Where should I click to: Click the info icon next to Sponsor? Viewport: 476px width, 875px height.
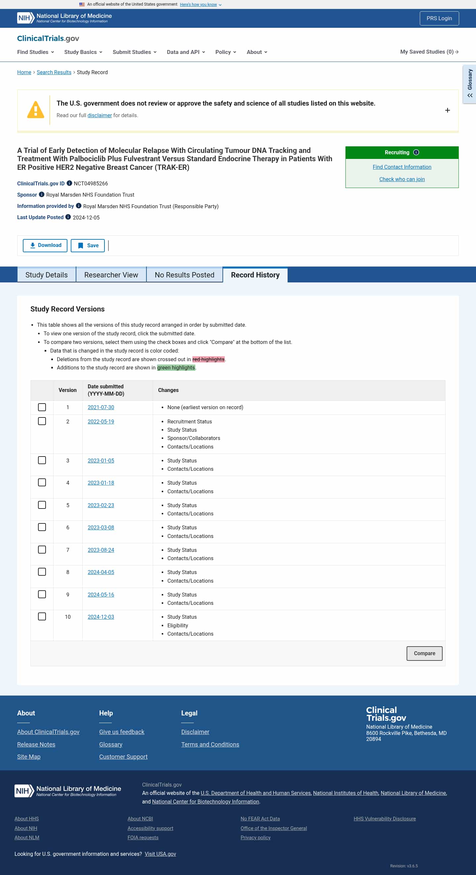42,195
